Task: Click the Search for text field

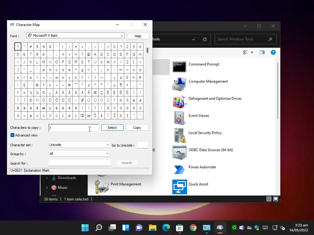Action: pos(79,163)
